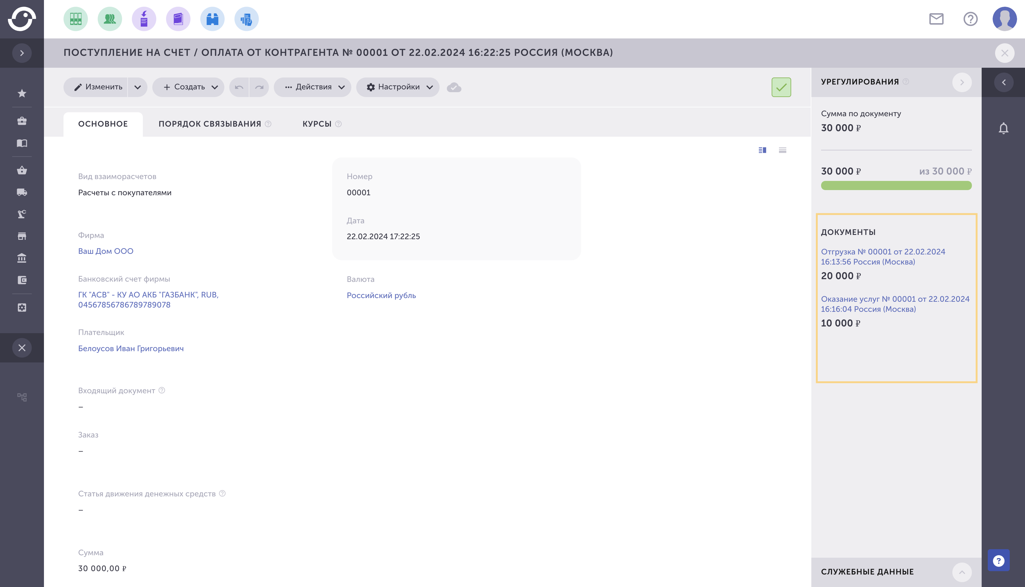The image size is (1025, 587).
Task: Open the green folders module icon
Action: tap(76, 19)
